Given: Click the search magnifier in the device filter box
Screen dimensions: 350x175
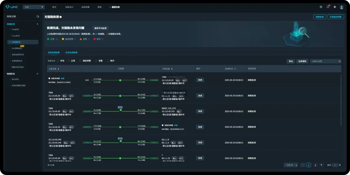Looking at the screenshot, I should click(x=340, y=61).
